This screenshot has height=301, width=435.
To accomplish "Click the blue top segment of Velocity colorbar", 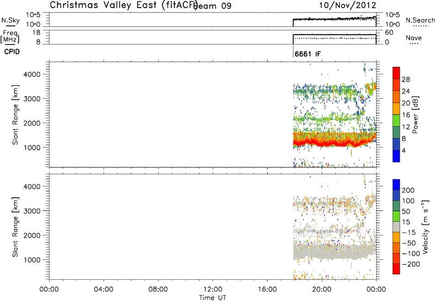I will (x=396, y=185).
